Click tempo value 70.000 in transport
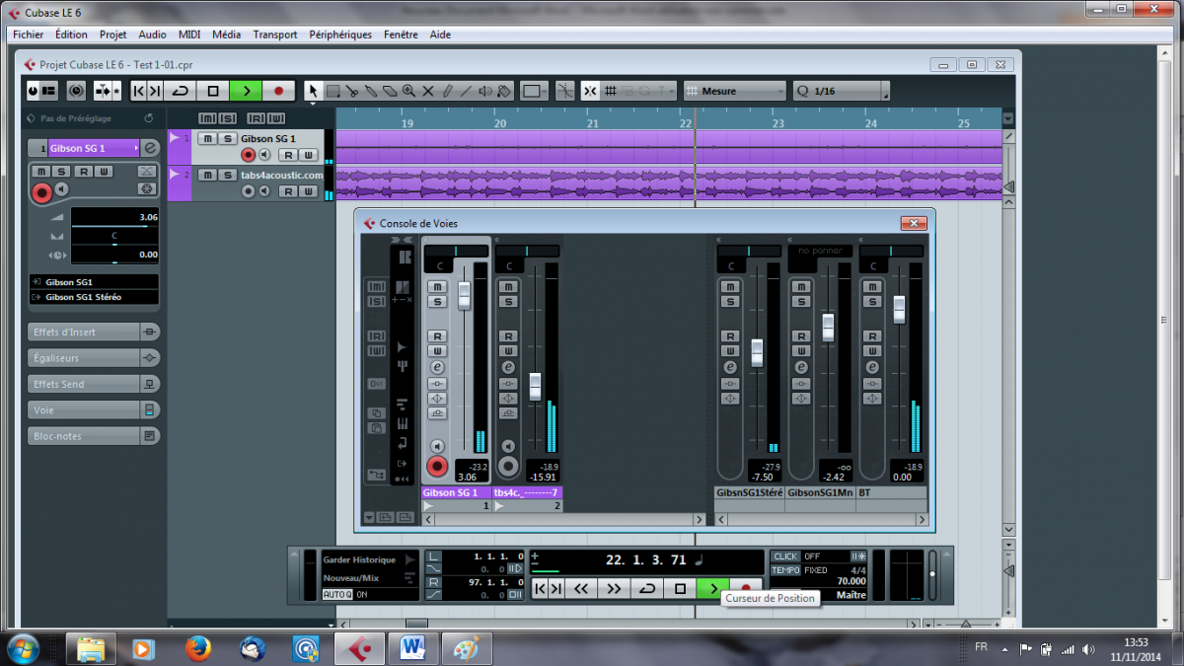The image size is (1184, 666). [851, 582]
